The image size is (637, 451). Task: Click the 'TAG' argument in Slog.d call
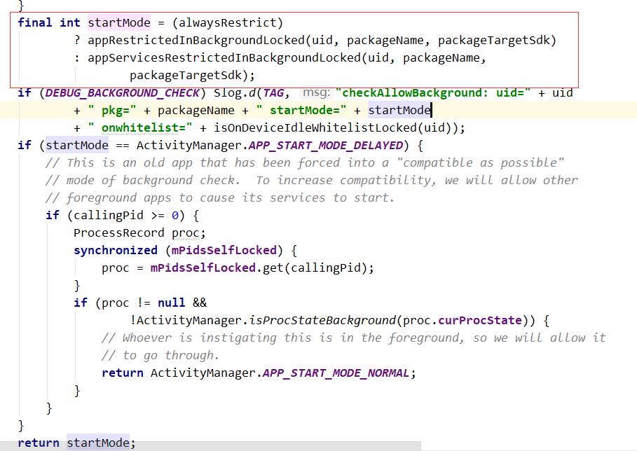(273, 93)
